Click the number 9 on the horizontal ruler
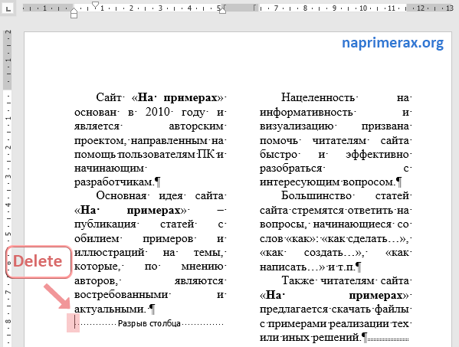Image resolution: width=459 pixels, height=347 pixels. (334, 8)
